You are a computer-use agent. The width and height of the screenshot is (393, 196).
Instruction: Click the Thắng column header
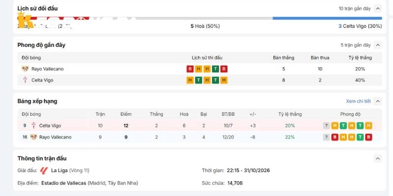(156, 114)
